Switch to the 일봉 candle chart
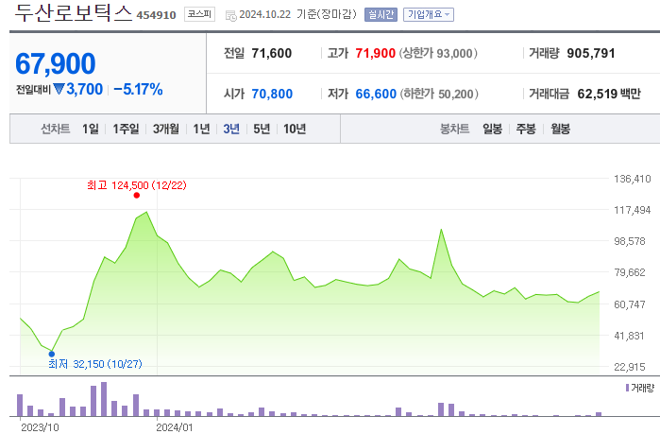This screenshot has width=660, height=434. 492,129
